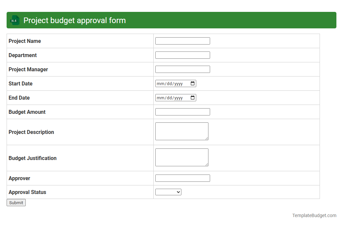Click the Project Name row label
This screenshot has width=343, height=225.
click(25, 41)
